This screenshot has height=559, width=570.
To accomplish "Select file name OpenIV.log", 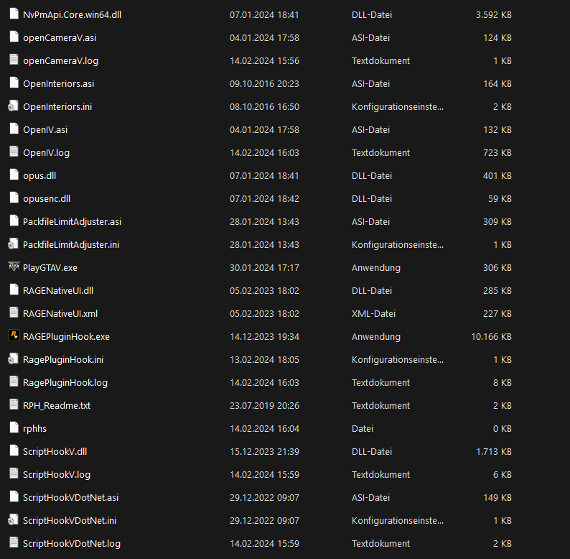I will [46, 153].
